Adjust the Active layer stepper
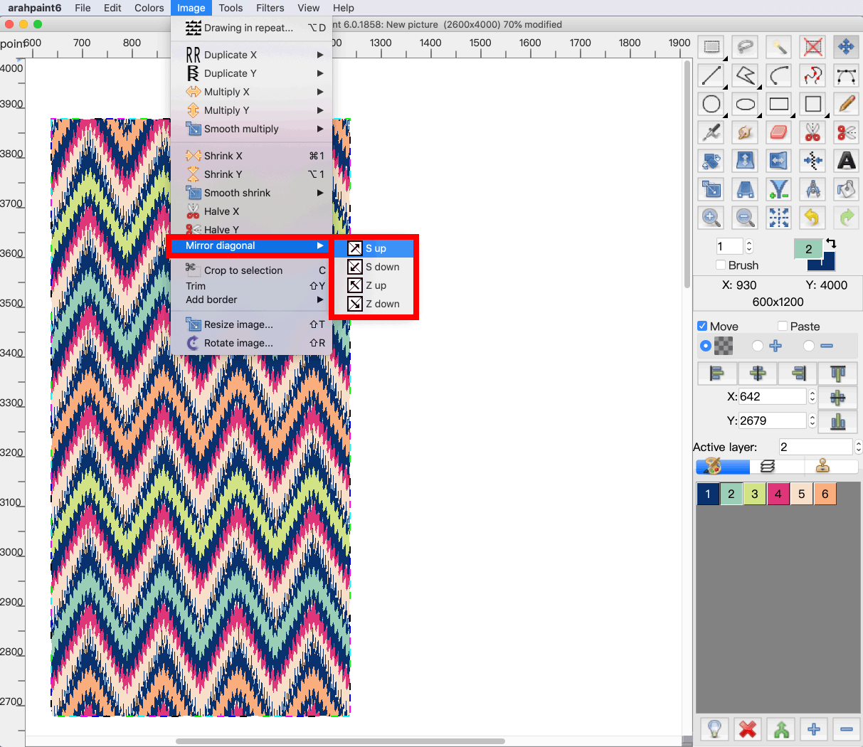Screen dimensions: 863x747 point(858,447)
